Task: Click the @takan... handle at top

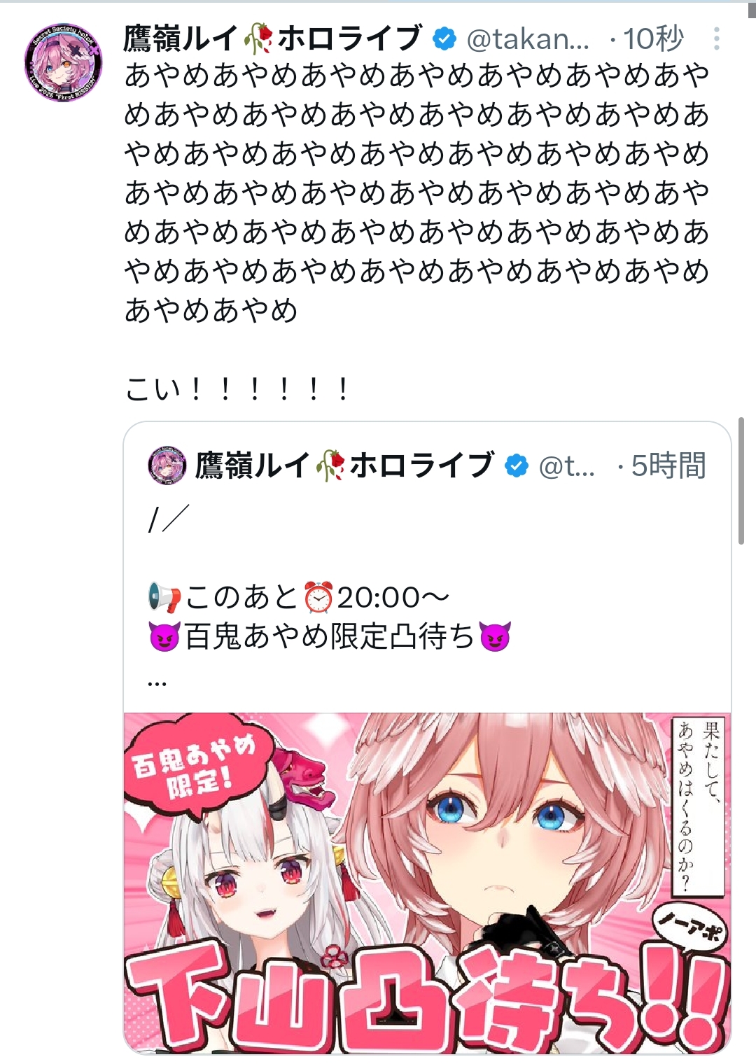Action: pos(528,39)
